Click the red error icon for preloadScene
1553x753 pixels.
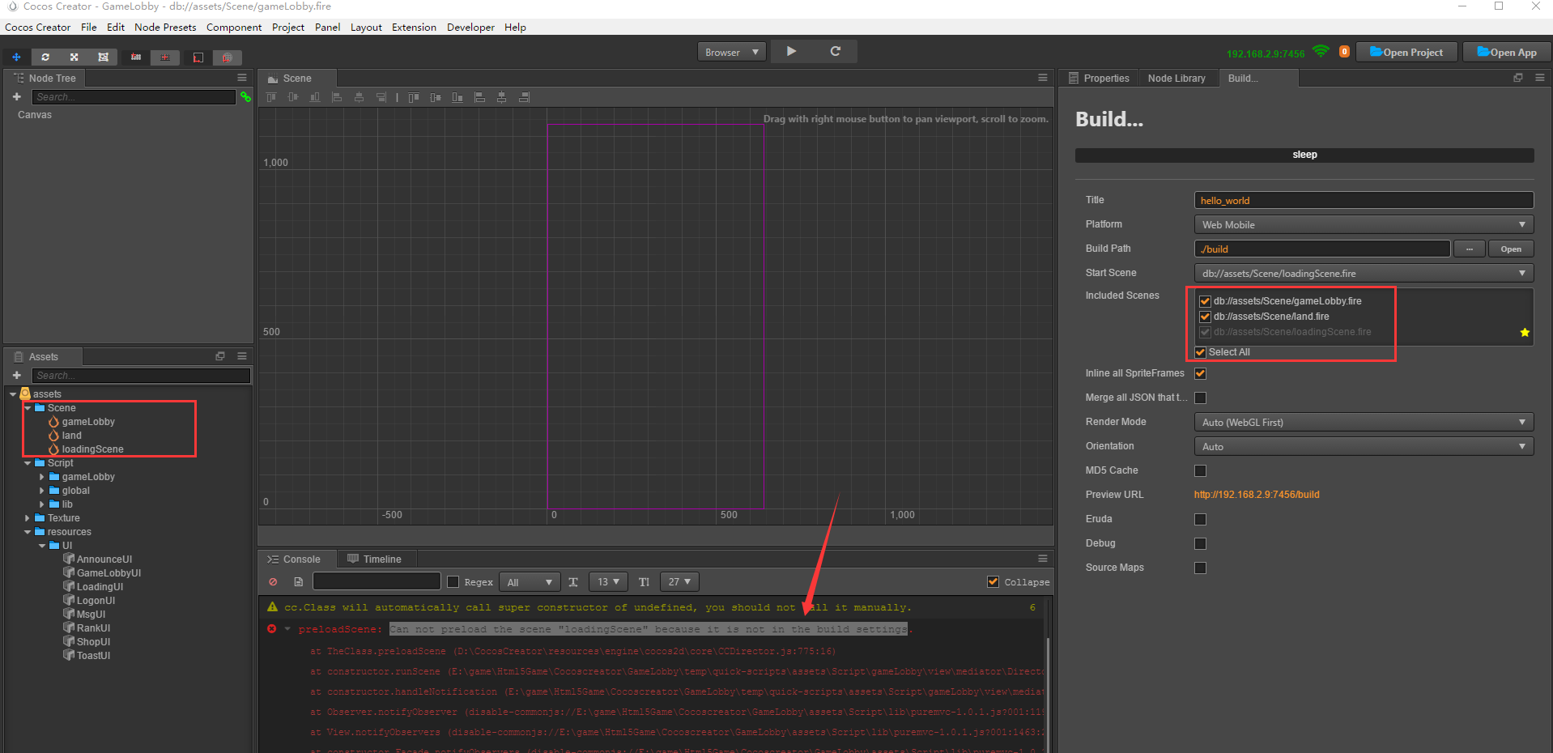[272, 629]
